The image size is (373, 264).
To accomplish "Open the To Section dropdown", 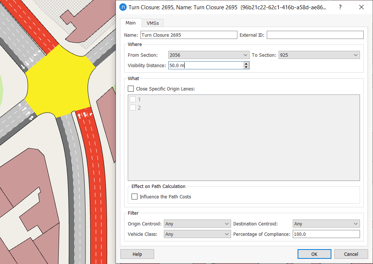I will coord(319,55).
